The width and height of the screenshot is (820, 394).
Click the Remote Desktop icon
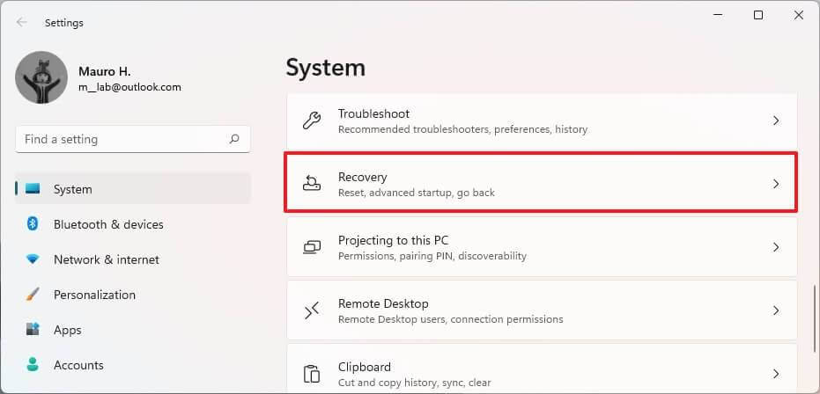coord(312,310)
